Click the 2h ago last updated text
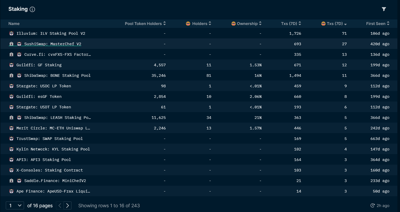 [383, 206]
